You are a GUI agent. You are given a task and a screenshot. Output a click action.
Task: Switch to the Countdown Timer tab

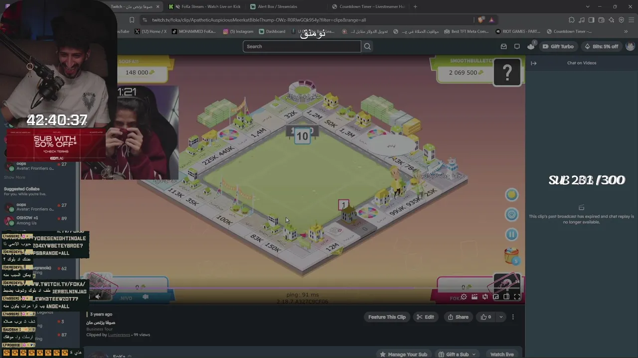point(368,6)
